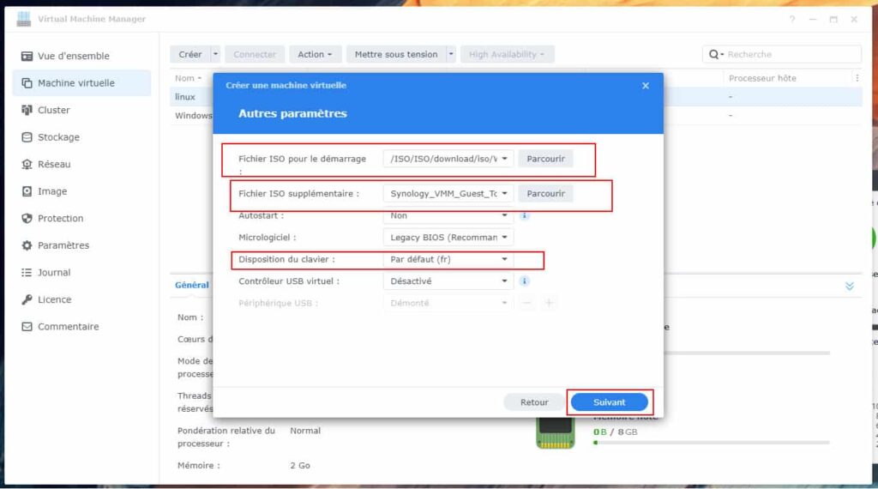The image size is (878, 489).
Task: Click Parcourir for supplementary ISO
Action: tap(545, 193)
